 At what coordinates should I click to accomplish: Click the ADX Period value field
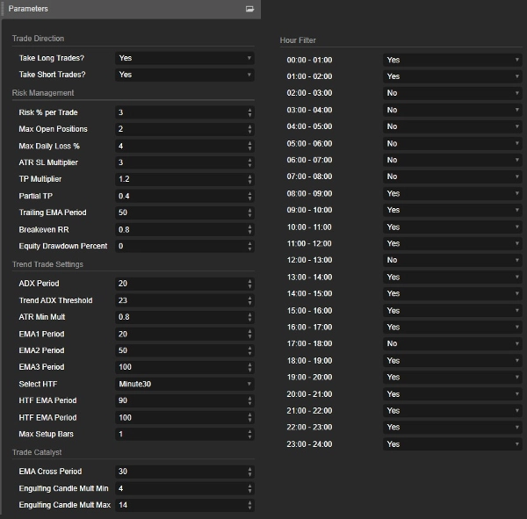point(184,284)
